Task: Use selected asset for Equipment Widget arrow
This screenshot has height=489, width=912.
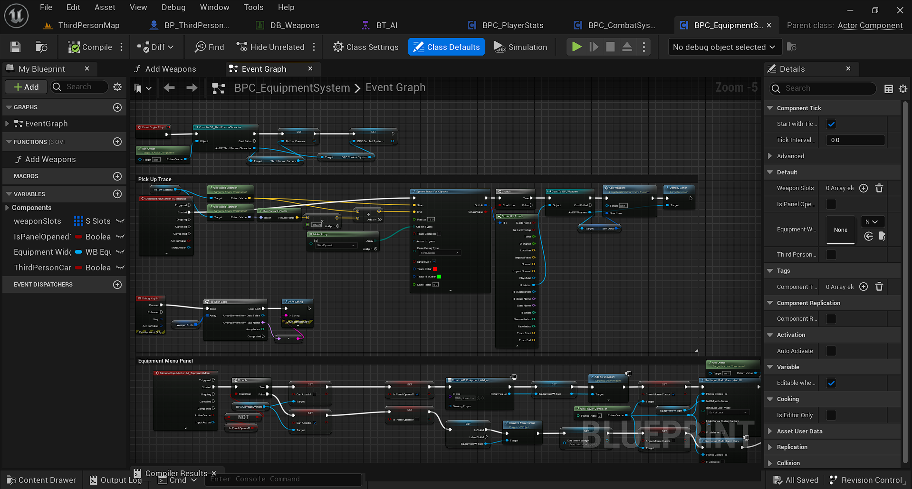Action: pyautogui.click(x=868, y=236)
